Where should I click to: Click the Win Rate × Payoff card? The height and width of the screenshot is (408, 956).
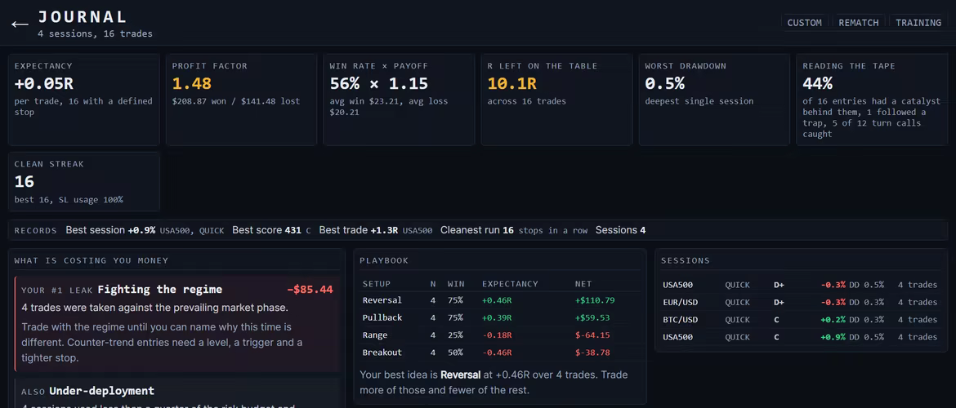(x=399, y=100)
